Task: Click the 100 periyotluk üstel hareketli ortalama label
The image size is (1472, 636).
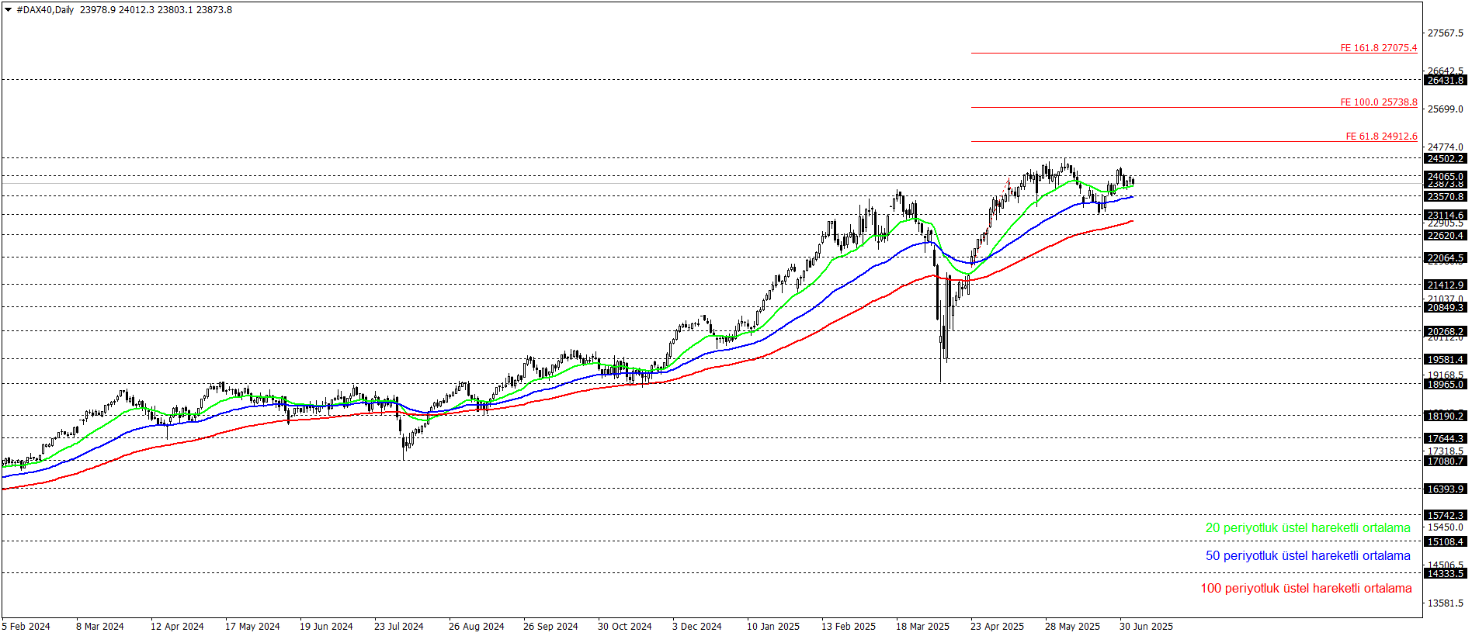Action: click(x=1306, y=589)
